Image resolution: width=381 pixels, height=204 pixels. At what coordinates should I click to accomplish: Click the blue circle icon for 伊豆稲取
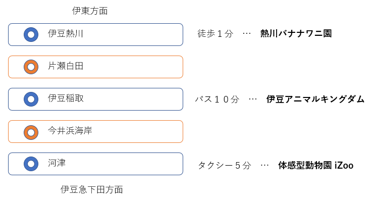(31, 99)
